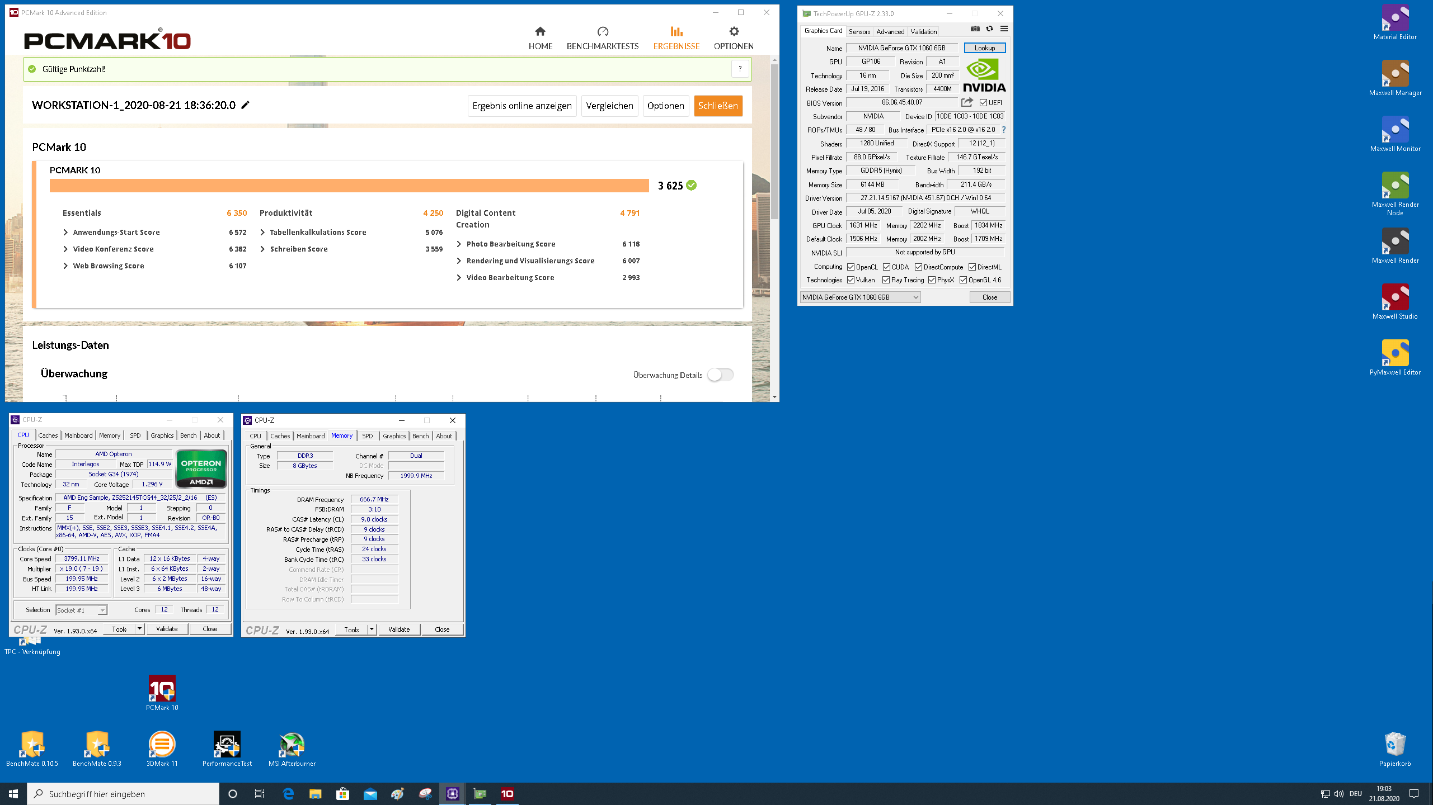Click the GPU-Z refresh icon
Image resolution: width=1433 pixels, height=805 pixels.
(989, 29)
